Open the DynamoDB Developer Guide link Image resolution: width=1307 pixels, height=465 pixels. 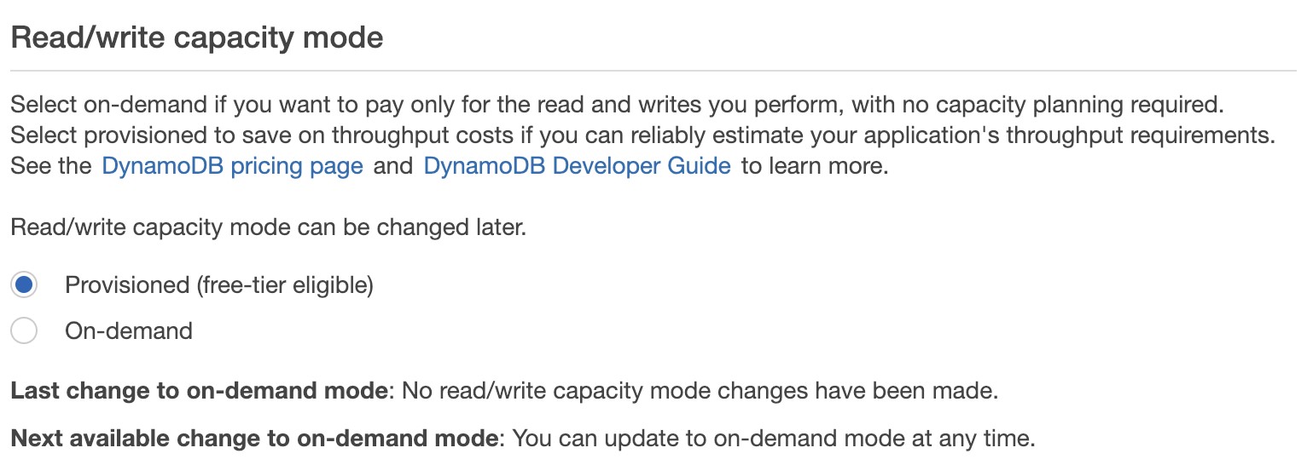tap(577, 166)
